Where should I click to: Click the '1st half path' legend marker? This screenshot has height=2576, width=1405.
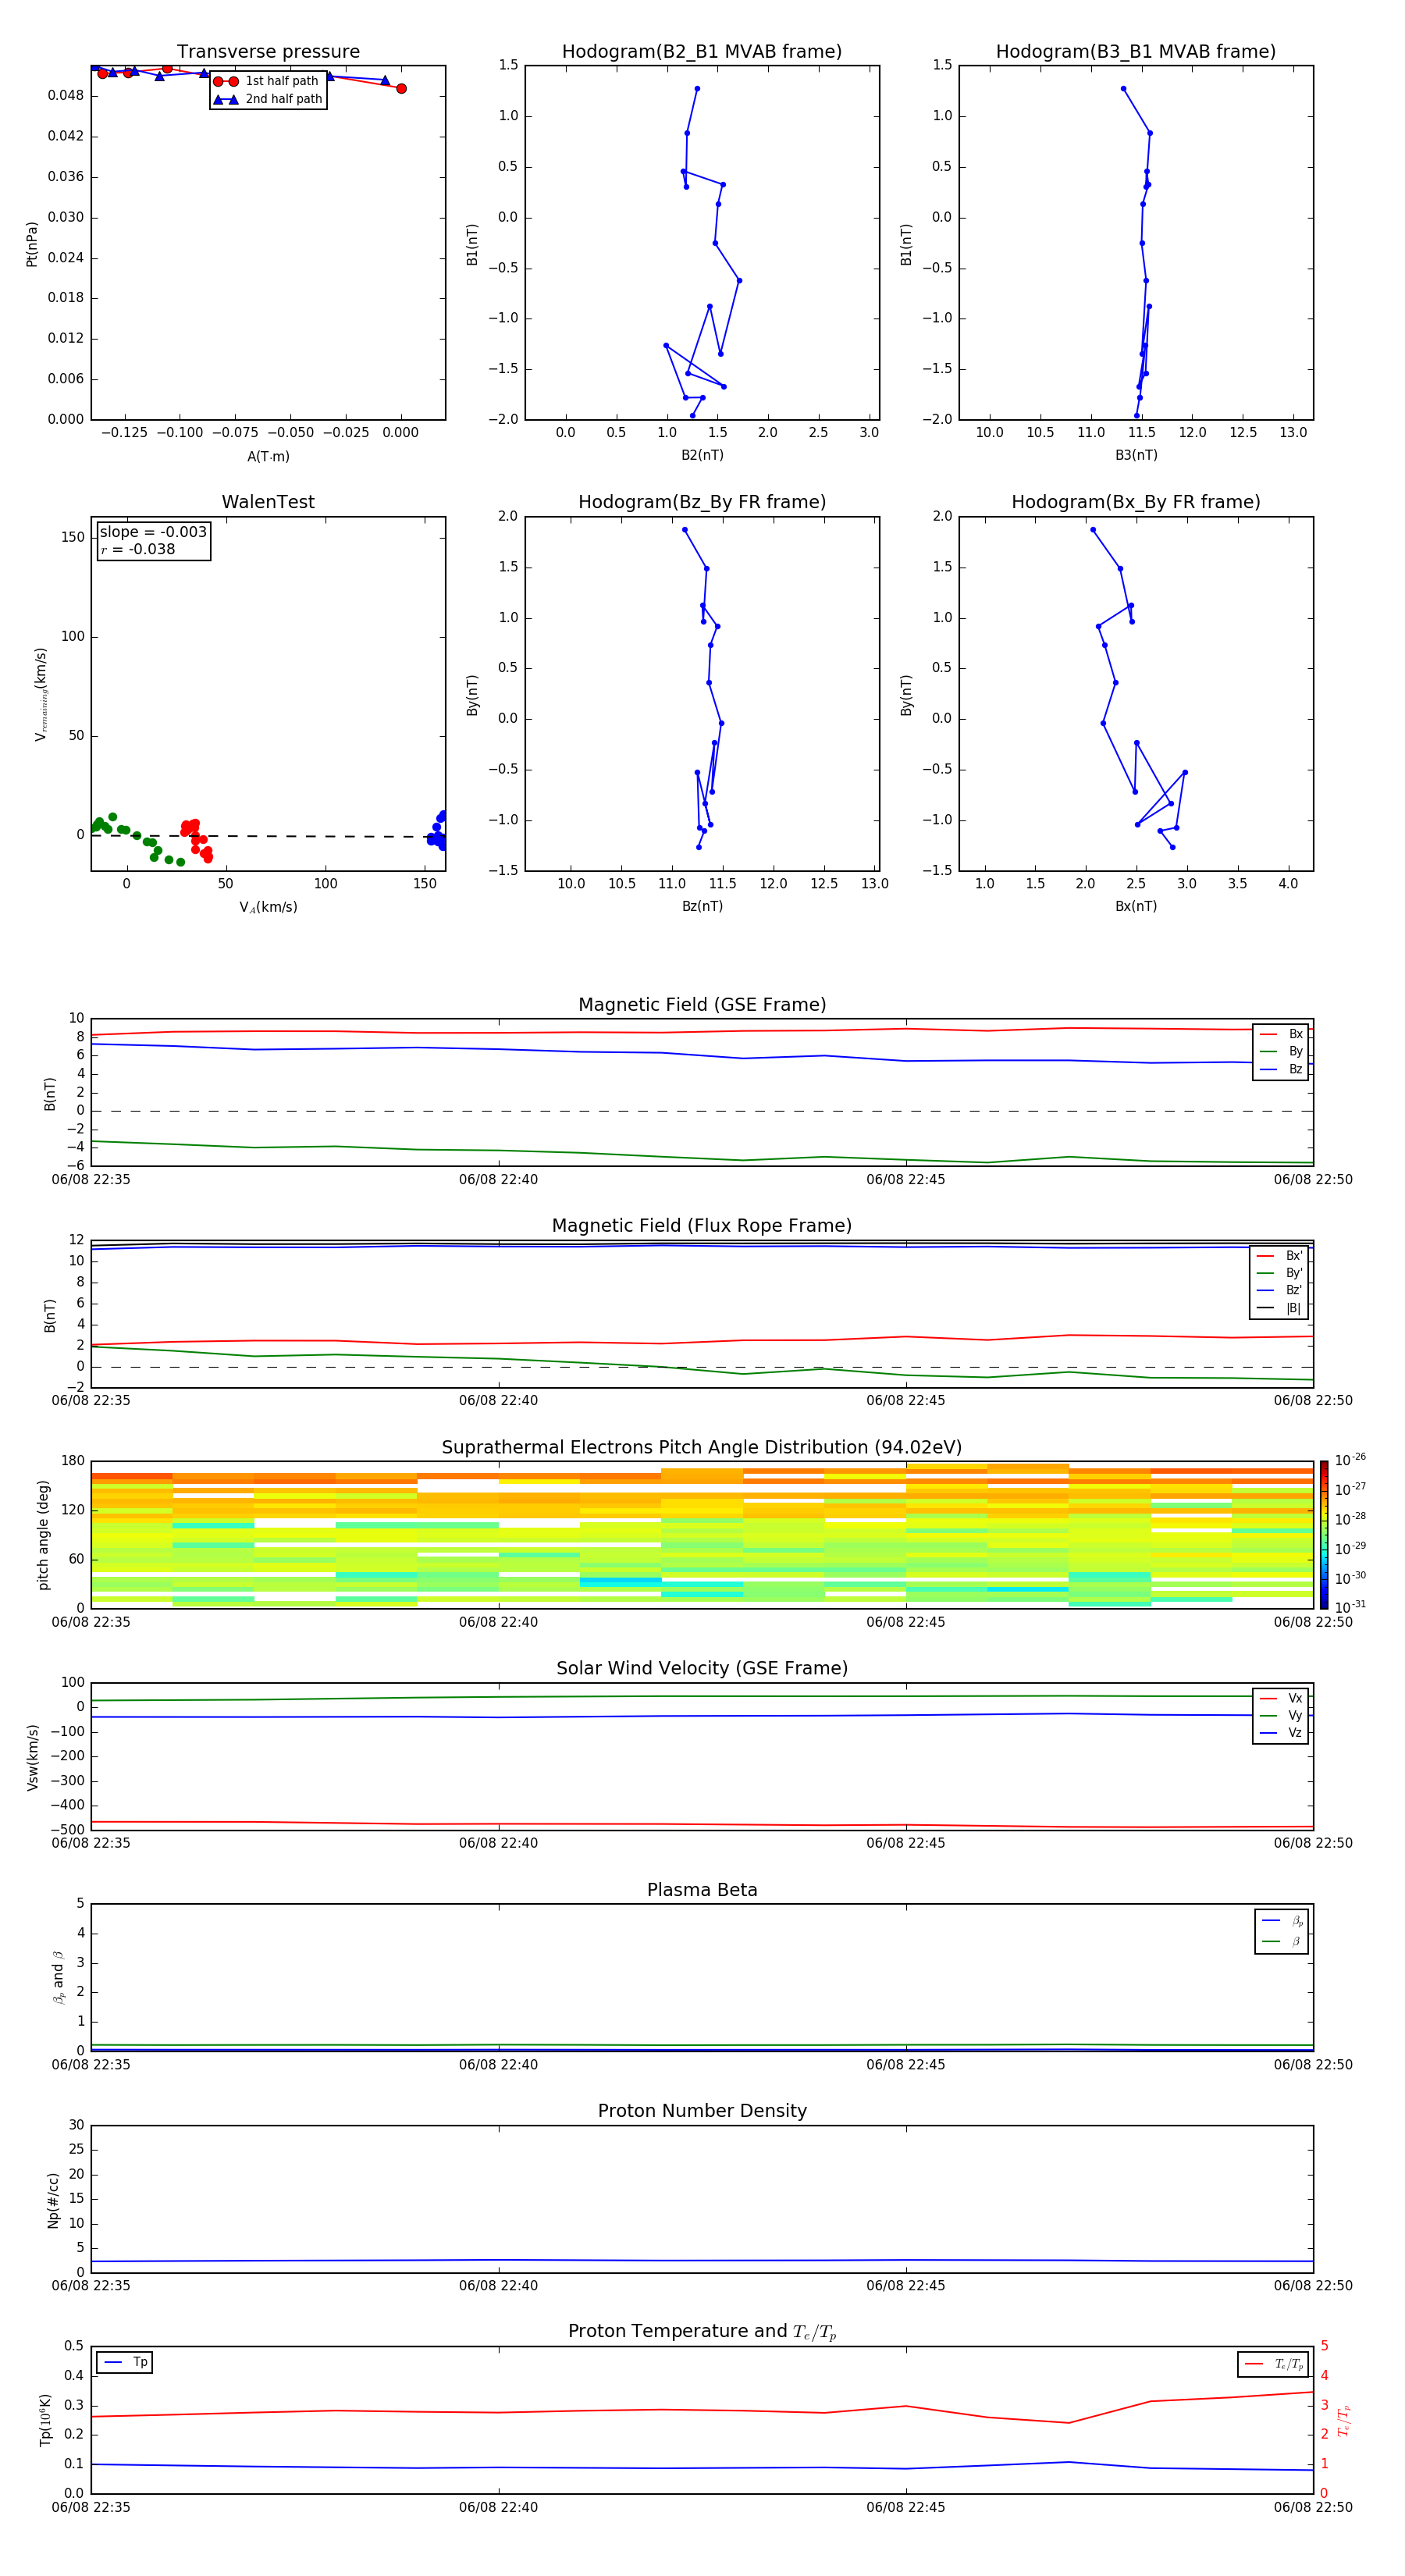[x=226, y=81]
